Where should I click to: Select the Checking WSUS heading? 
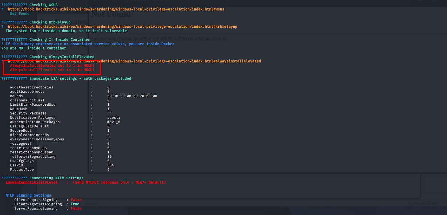pyautogui.click(x=43, y=5)
